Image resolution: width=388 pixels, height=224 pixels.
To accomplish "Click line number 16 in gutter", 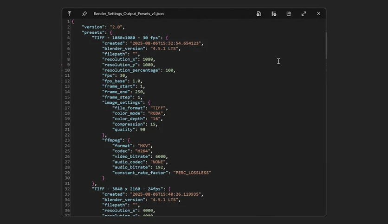I will [67, 102].
